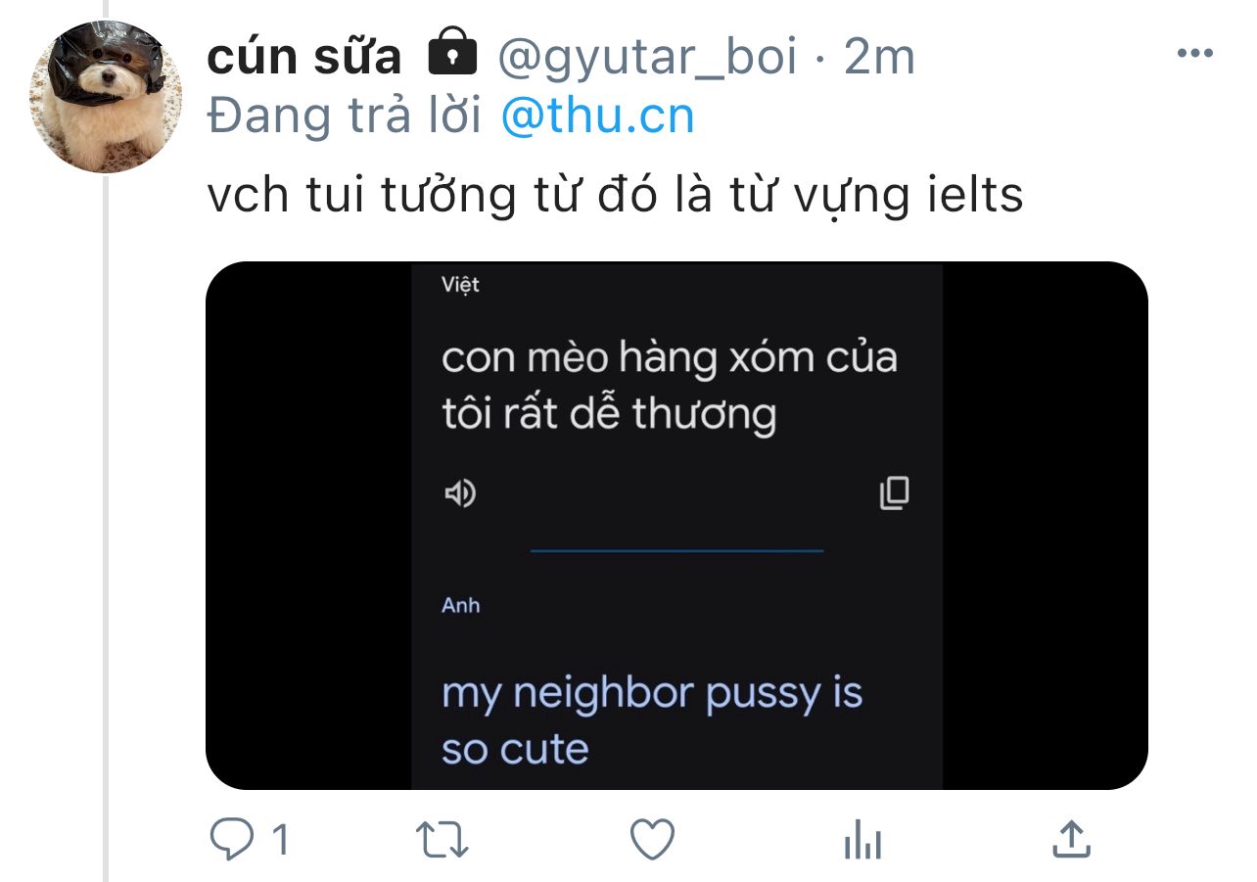
Task: Click the copy icon in translation image
Action: coord(894,493)
